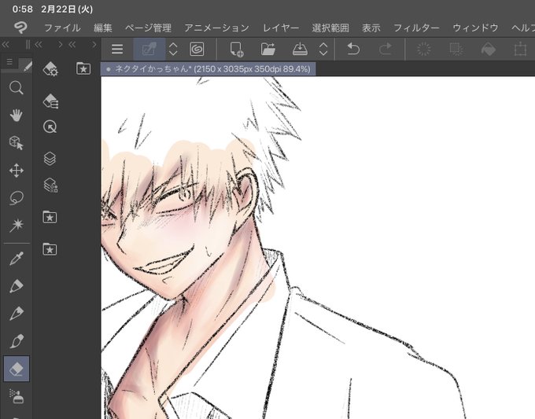The image size is (535, 419).
Task: Expand the first single right chevron
Action: (x=61, y=44)
